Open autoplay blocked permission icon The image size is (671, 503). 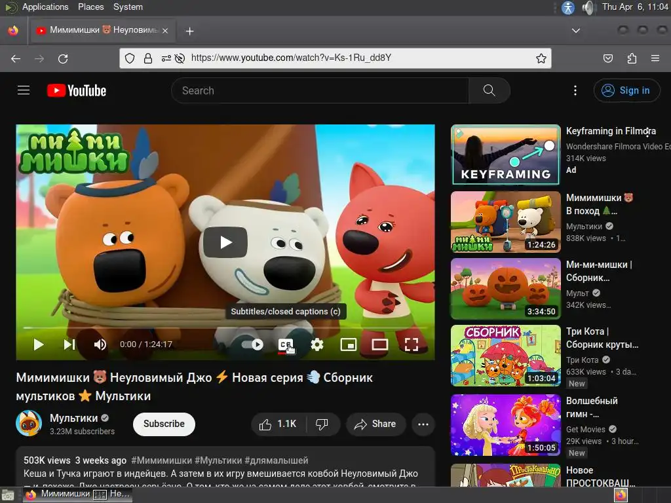click(x=180, y=58)
